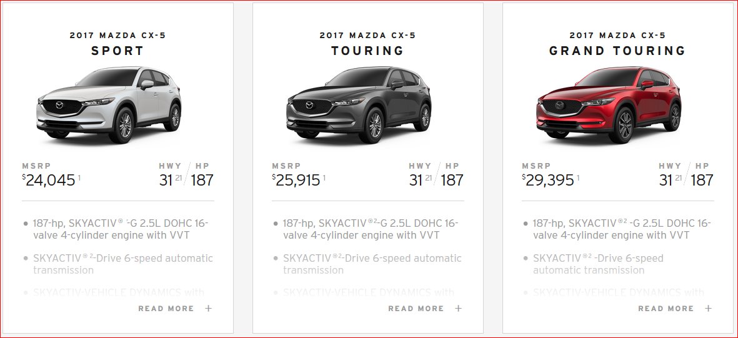The height and width of the screenshot is (338, 738).
Task: Open the Touring trim heading
Action: pos(367,51)
